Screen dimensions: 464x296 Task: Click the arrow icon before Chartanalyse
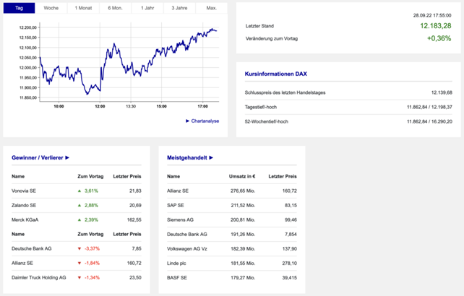coord(188,121)
